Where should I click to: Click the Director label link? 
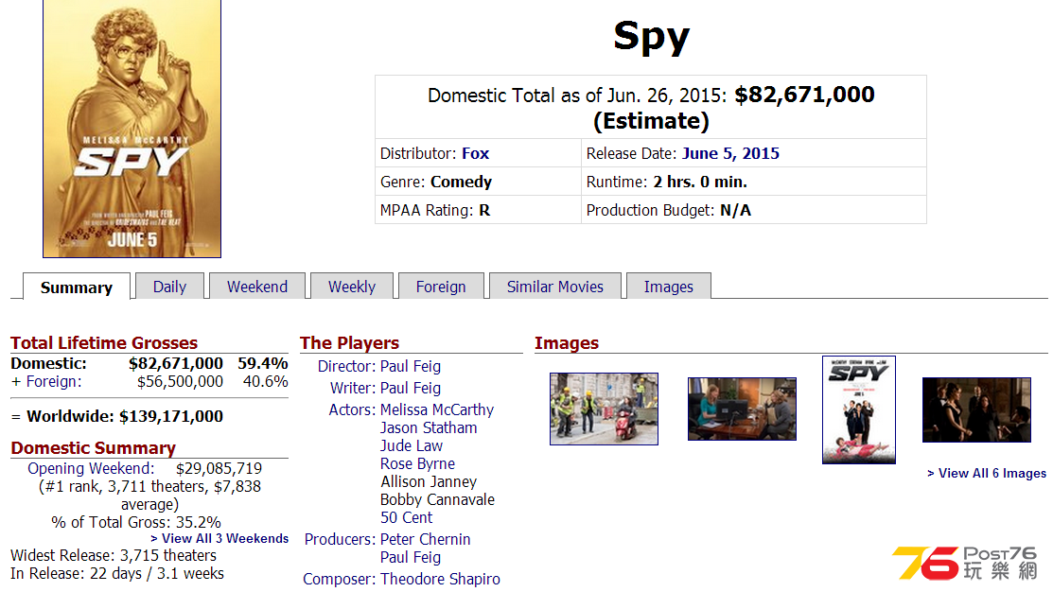[346, 367]
